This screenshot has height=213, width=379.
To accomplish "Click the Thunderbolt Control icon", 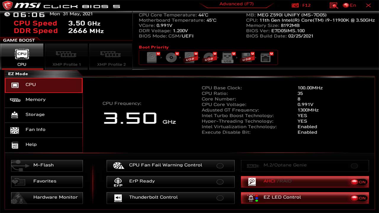I will click(x=118, y=198).
